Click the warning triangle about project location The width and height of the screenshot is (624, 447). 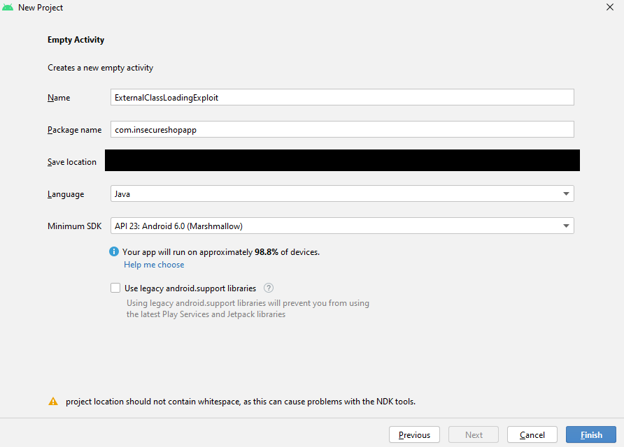point(53,401)
